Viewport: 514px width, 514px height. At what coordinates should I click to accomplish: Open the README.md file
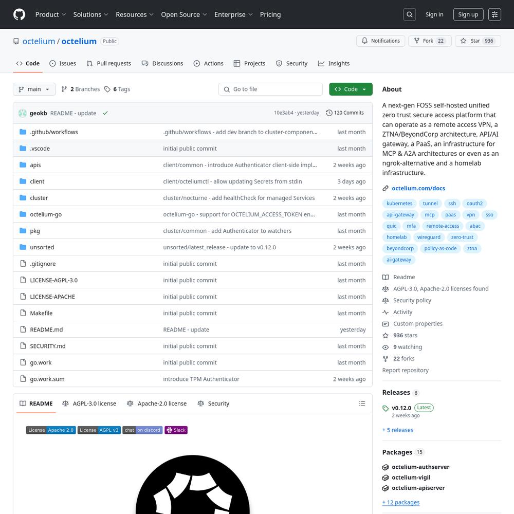(46, 329)
